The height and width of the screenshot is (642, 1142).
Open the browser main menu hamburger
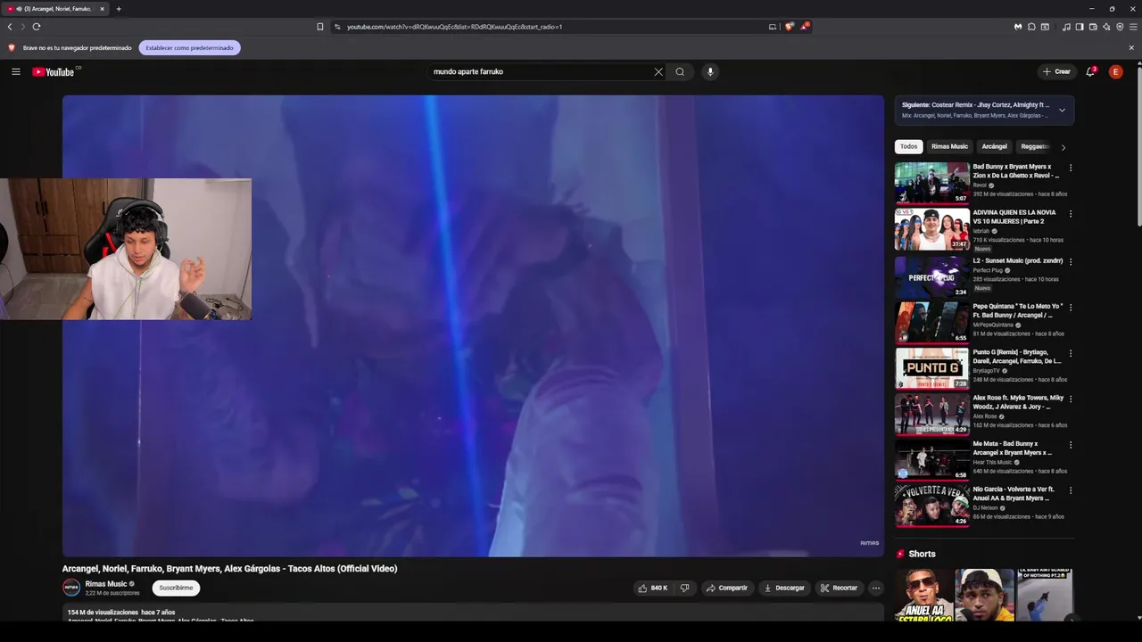tap(1133, 27)
